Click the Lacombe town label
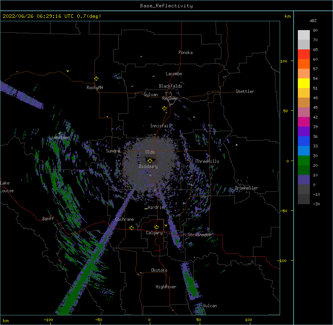This screenshot has height=325, width=333. click(x=174, y=74)
